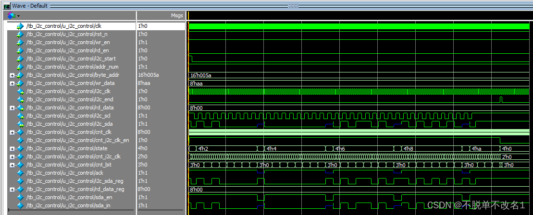533x215 pixels.
Task: Click the 8'haa value of wr_data
Action: pos(144,83)
